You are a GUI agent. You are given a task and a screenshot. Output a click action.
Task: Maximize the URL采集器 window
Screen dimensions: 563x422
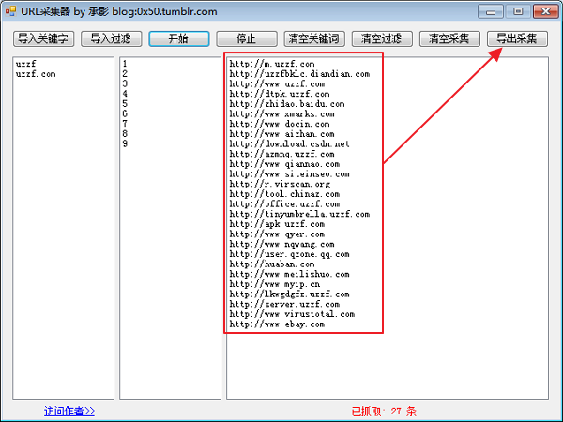(518, 11)
